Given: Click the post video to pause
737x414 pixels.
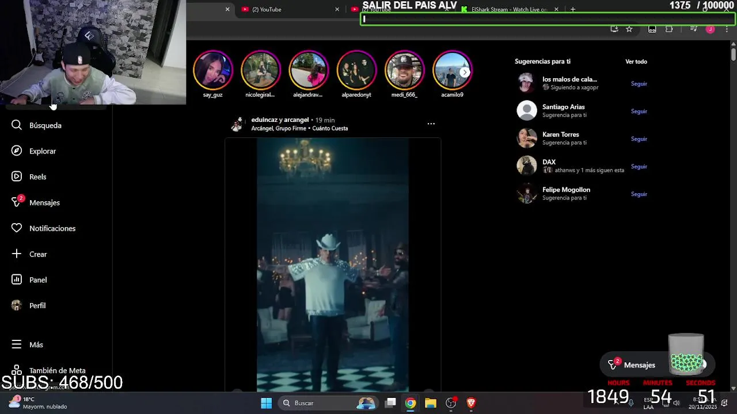Looking at the screenshot, I should click(333, 264).
